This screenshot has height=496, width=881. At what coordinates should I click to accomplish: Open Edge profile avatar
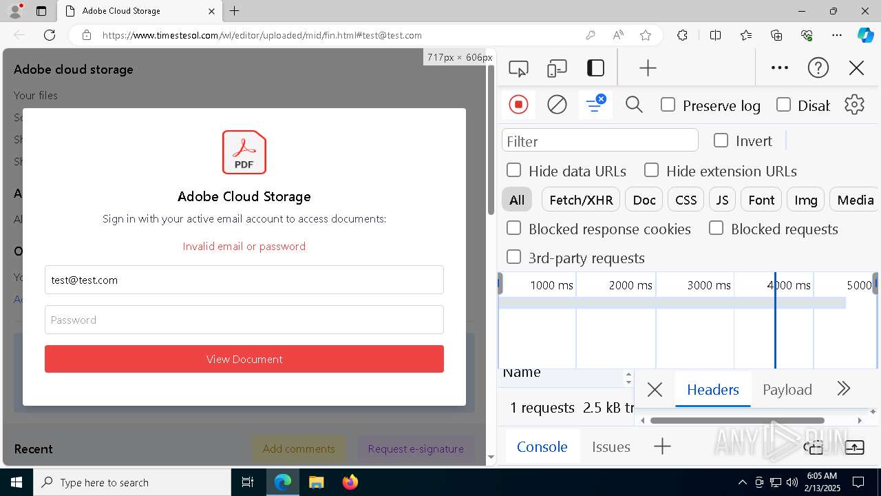coord(15,11)
